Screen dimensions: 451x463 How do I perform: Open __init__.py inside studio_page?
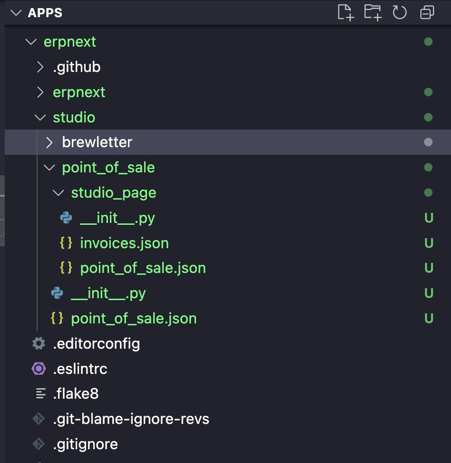tap(118, 219)
